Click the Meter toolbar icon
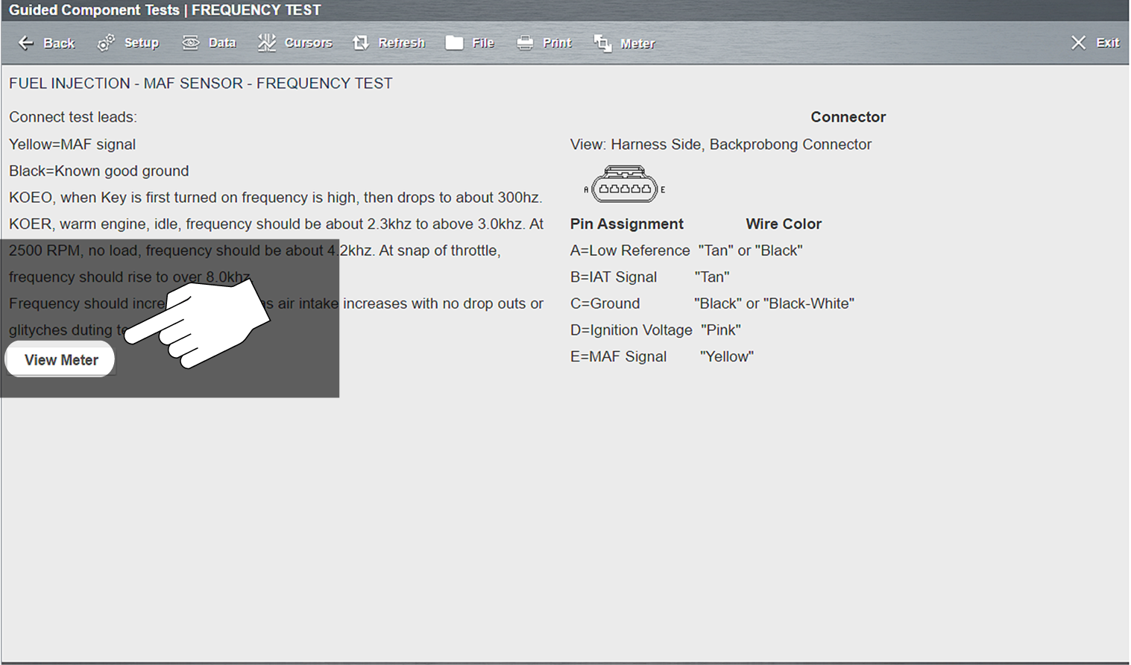This screenshot has height=665, width=1131. click(602, 44)
